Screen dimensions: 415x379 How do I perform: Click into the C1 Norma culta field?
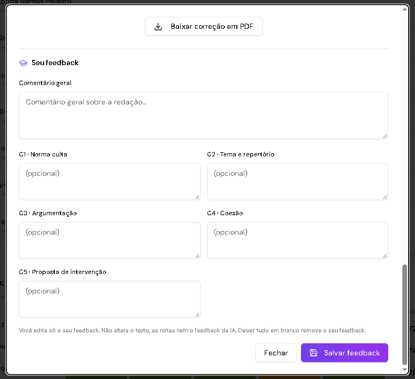(110, 182)
